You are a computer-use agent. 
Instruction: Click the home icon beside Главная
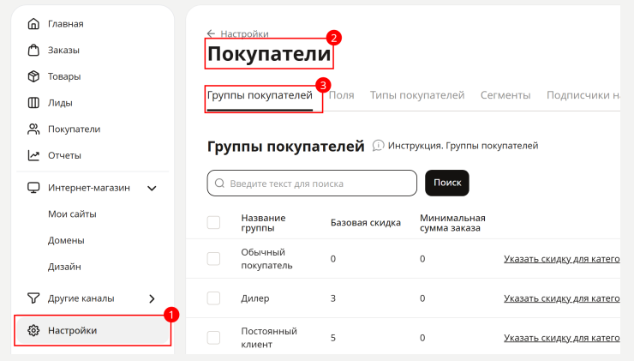(33, 24)
